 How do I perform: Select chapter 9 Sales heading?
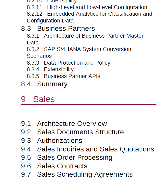click(38, 99)
